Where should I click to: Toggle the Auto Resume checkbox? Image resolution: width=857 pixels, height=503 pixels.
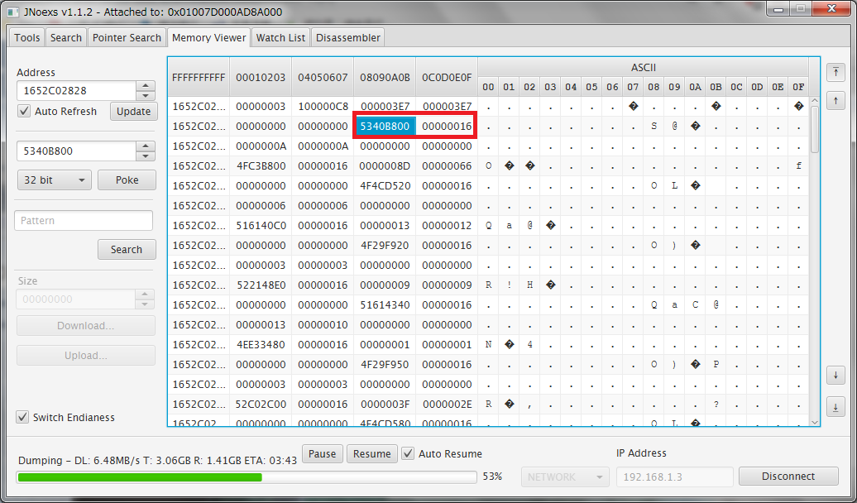pos(408,453)
